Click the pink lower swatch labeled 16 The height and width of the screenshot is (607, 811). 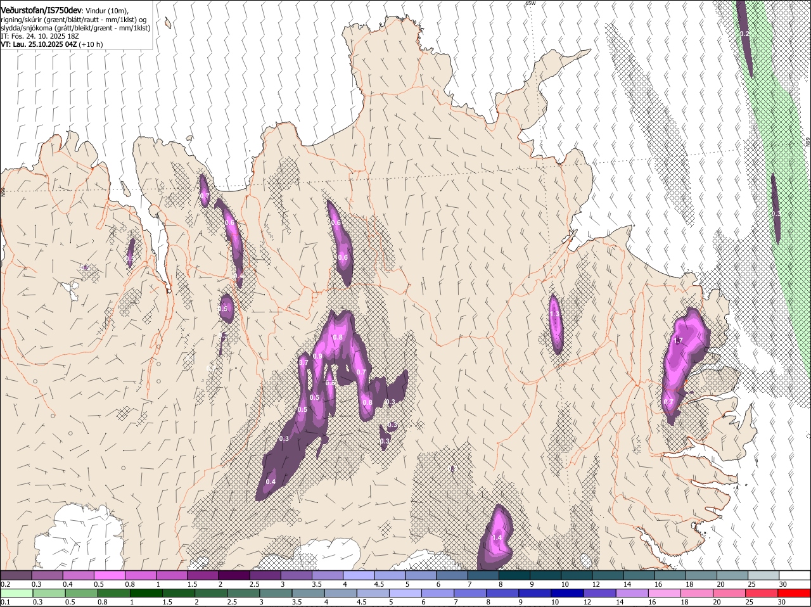click(x=665, y=594)
